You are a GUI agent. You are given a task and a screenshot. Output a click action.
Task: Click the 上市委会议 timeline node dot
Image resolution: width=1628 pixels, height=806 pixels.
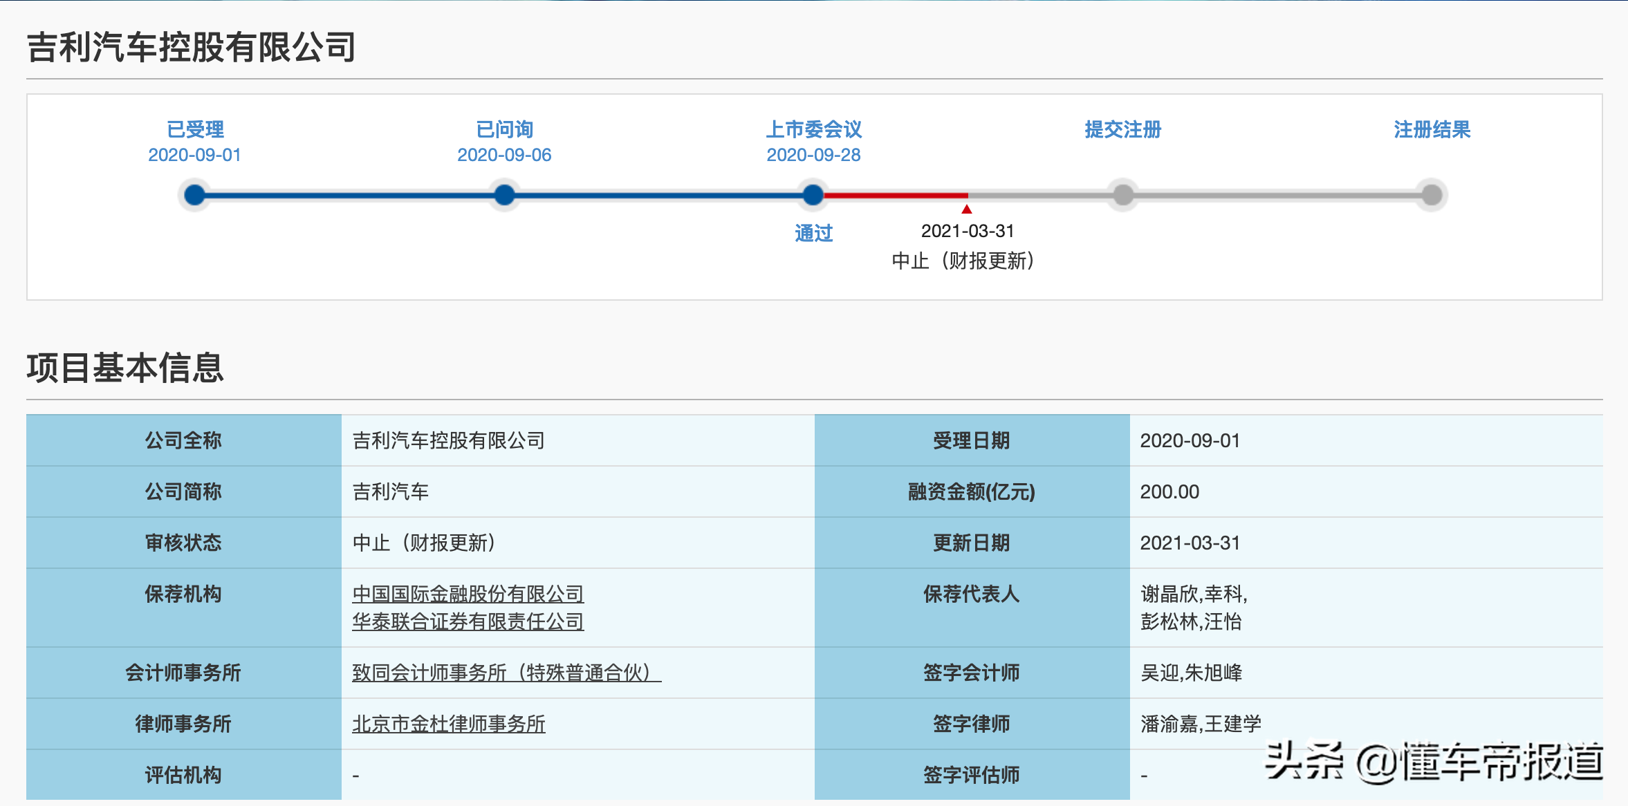pyautogui.click(x=813, y=195)
